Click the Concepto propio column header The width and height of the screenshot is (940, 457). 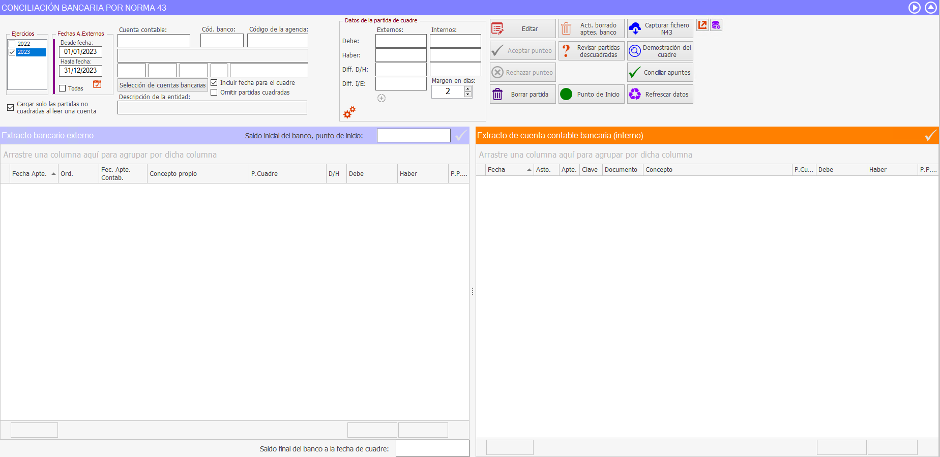173,174
